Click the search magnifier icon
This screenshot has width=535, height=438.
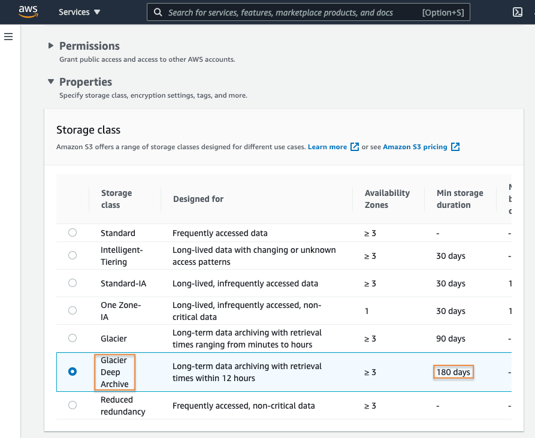pos(158,12)
